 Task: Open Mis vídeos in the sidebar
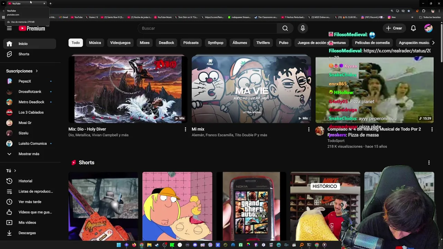[x=29, y=222]
